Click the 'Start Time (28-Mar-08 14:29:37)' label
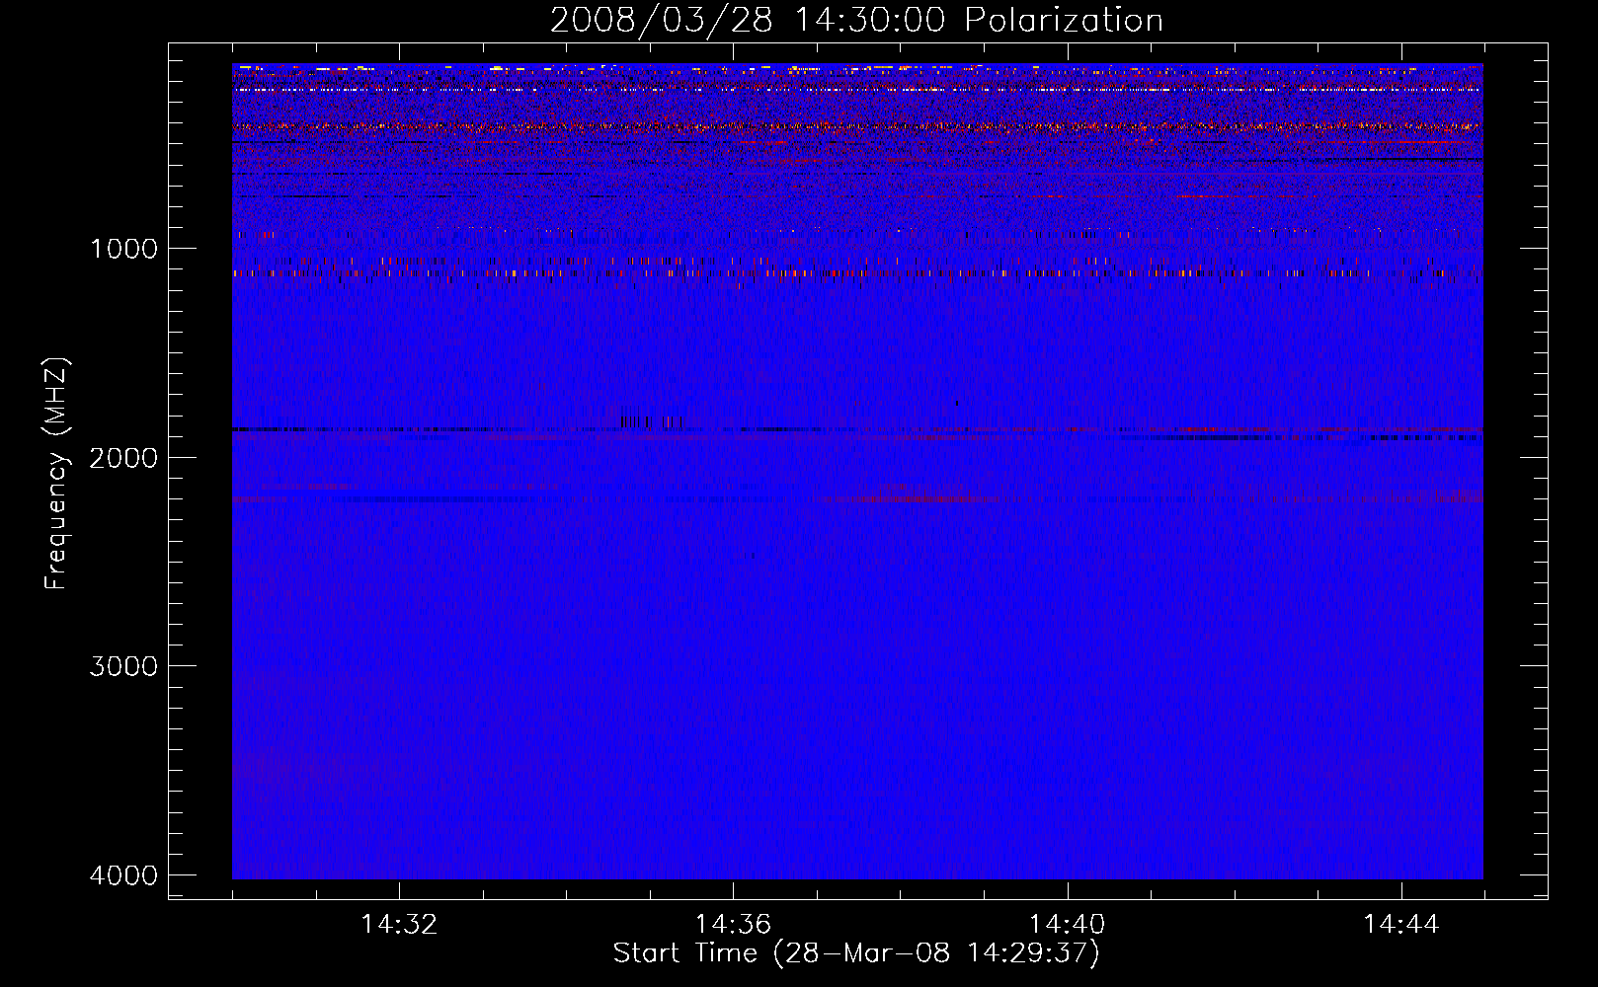This screenshot has width=1598, height=987. pos(856,953)
